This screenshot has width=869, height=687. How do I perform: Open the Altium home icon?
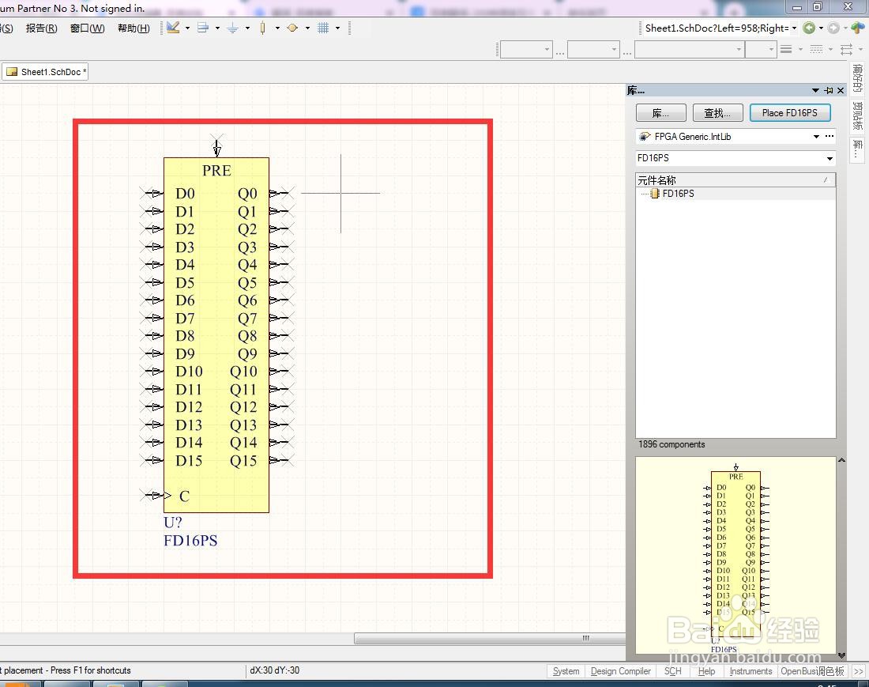point(859,28)
